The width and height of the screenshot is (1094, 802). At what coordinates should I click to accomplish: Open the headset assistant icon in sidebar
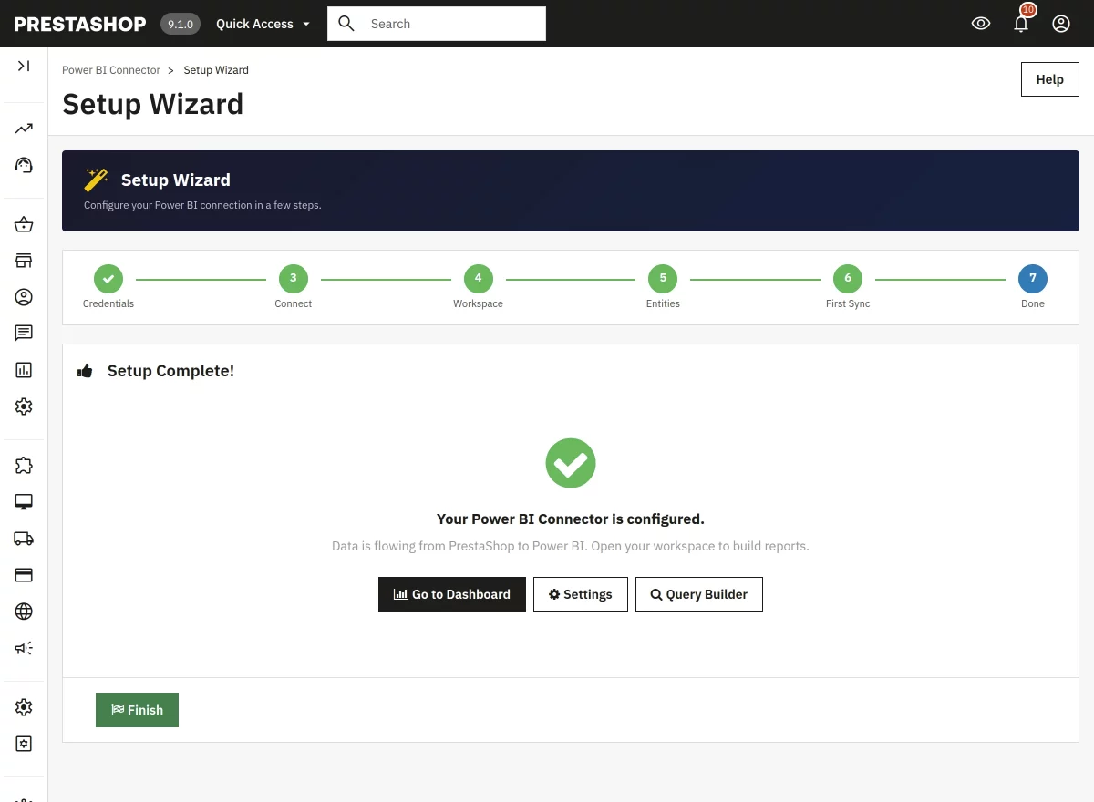point(24,165)
